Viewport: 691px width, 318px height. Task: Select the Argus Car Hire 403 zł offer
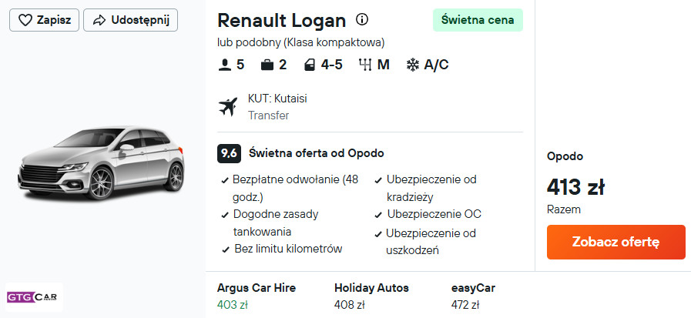click(x=256, y=296)
